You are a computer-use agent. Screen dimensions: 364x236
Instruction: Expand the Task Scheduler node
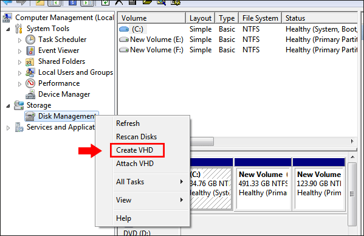click(x=19, y=40)
